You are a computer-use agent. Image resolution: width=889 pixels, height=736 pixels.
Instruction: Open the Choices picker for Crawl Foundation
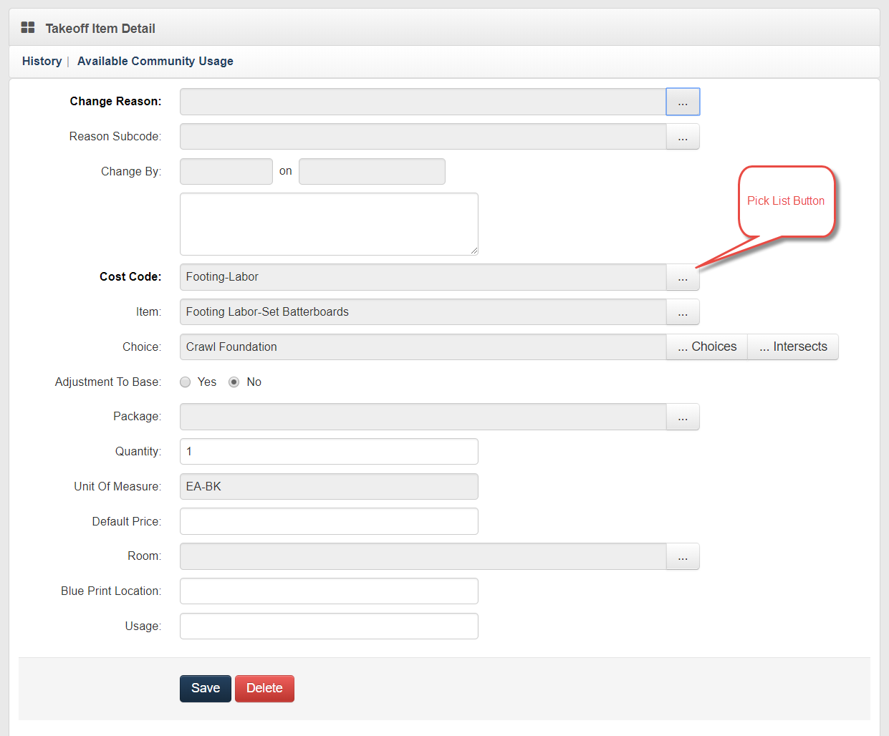click(x=706, y=347)
